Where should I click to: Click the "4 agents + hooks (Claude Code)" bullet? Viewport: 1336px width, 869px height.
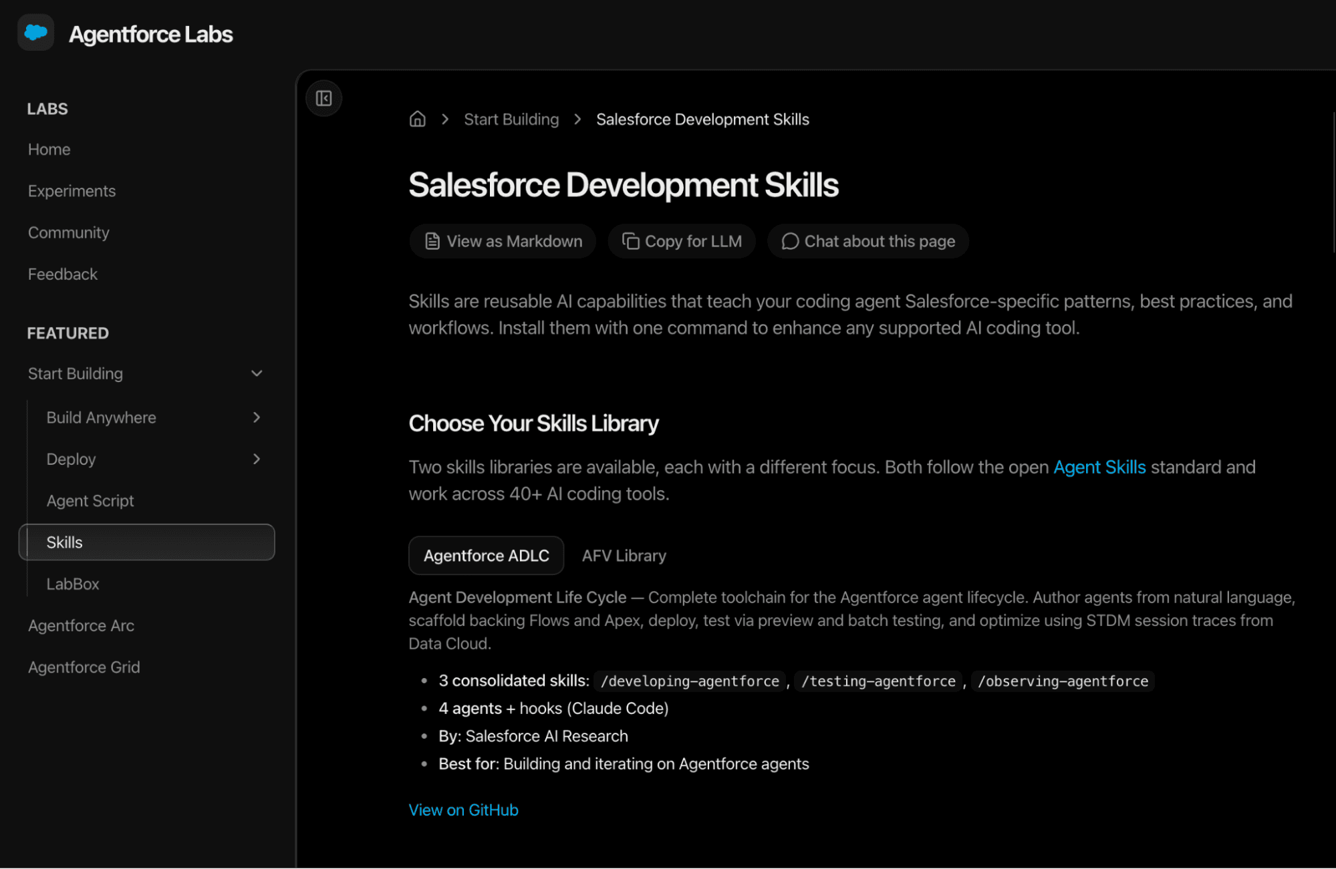553,709
